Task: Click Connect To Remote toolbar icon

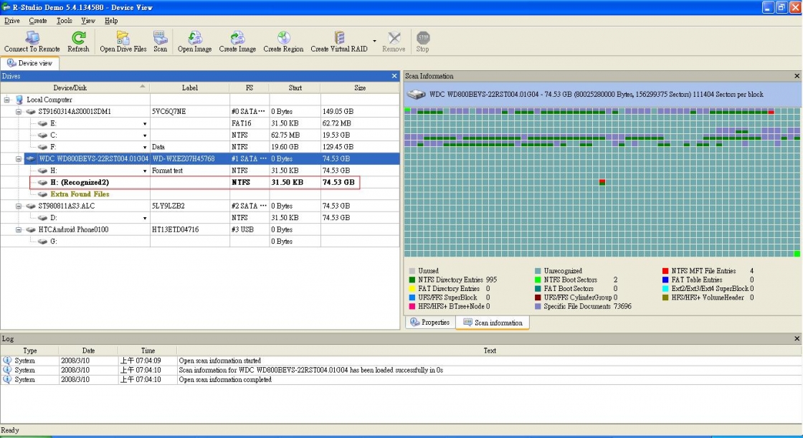Action: [x=32, y=42]
